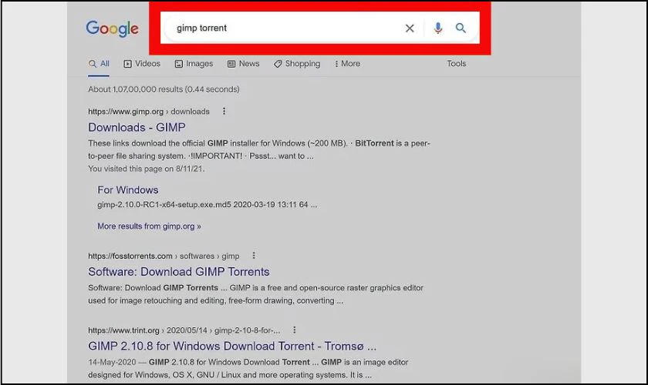Clear the search query with X icon
Viewport: 648px width, 385px height.
point(410,28)
